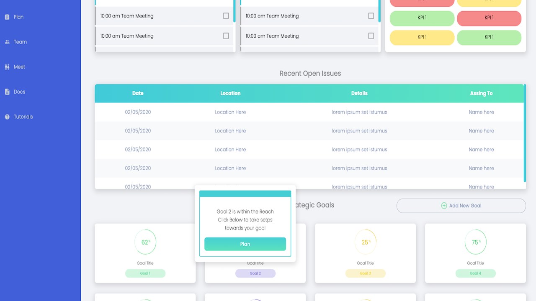Screen dimensions: 536x301
Task: Click the Meet icon in sidebar
Action: (x=7, y=67)
